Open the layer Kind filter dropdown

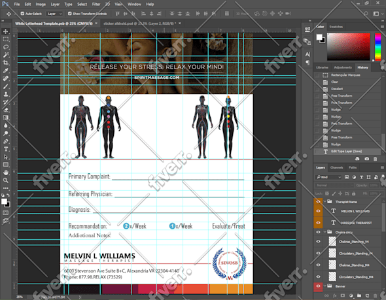point(328,177)
